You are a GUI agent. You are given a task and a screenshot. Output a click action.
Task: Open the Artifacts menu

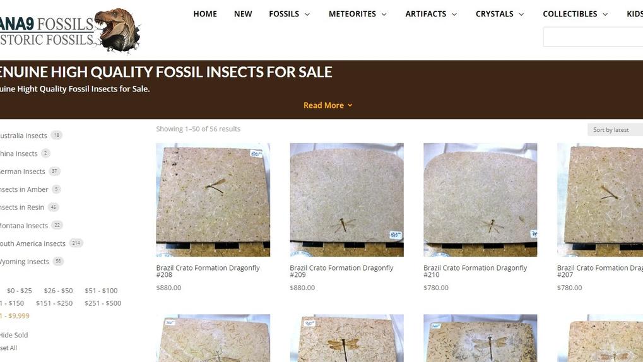(x=432, y=14)
